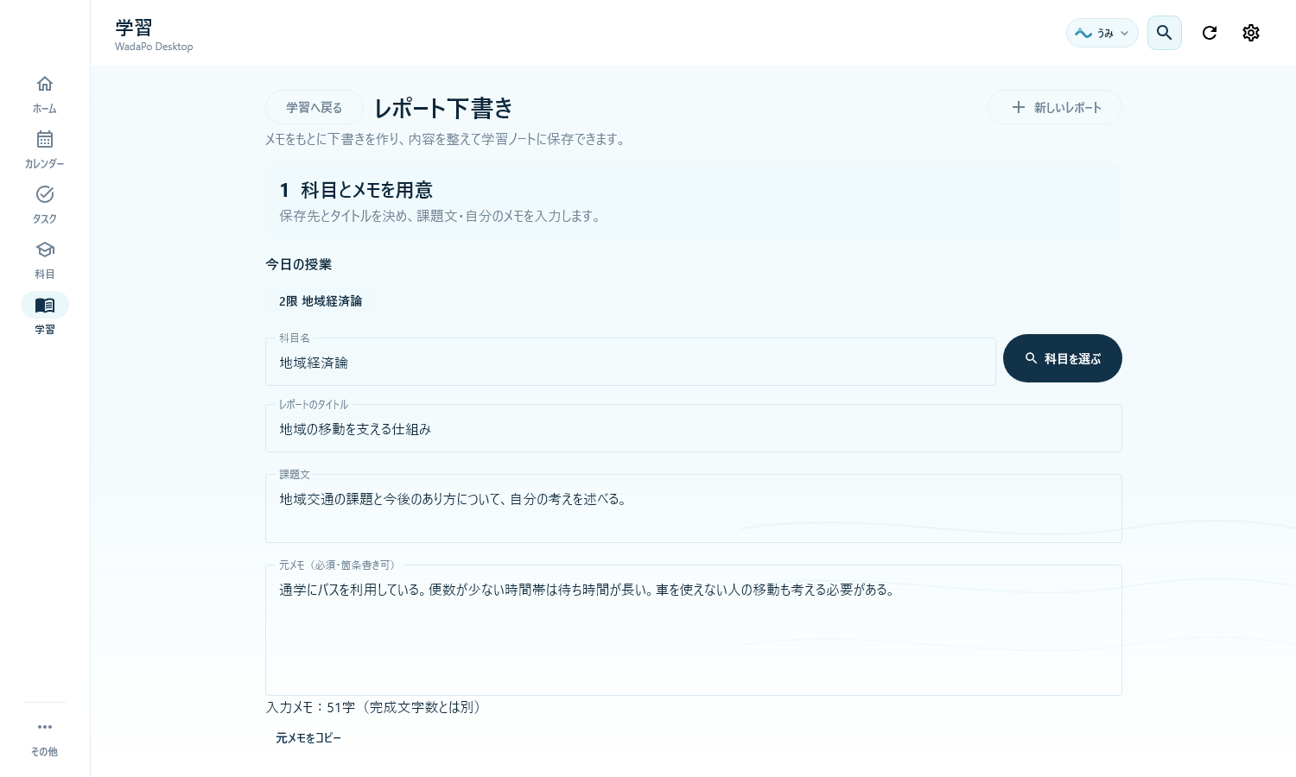Focus the レポートのタイトル input field
This screenshot has height=777, width=1296.
(x=694, y=428)
